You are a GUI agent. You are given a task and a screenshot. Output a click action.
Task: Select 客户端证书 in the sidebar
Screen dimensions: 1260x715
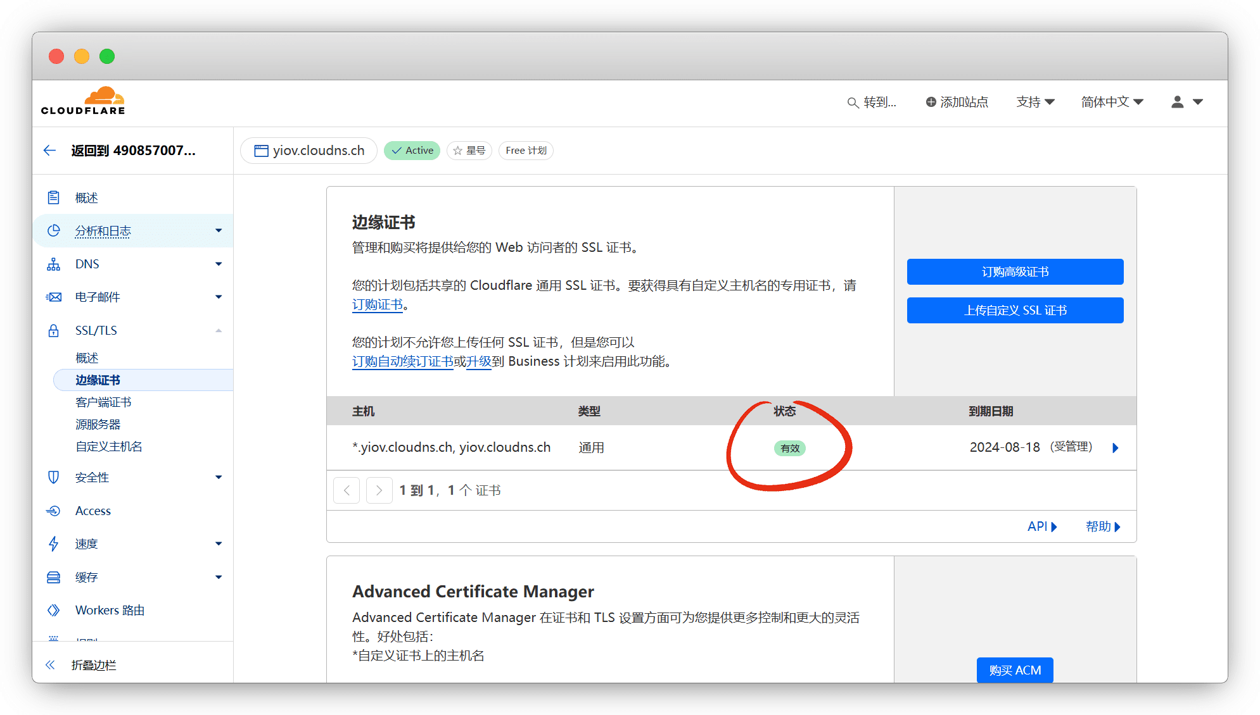(103, 402)
